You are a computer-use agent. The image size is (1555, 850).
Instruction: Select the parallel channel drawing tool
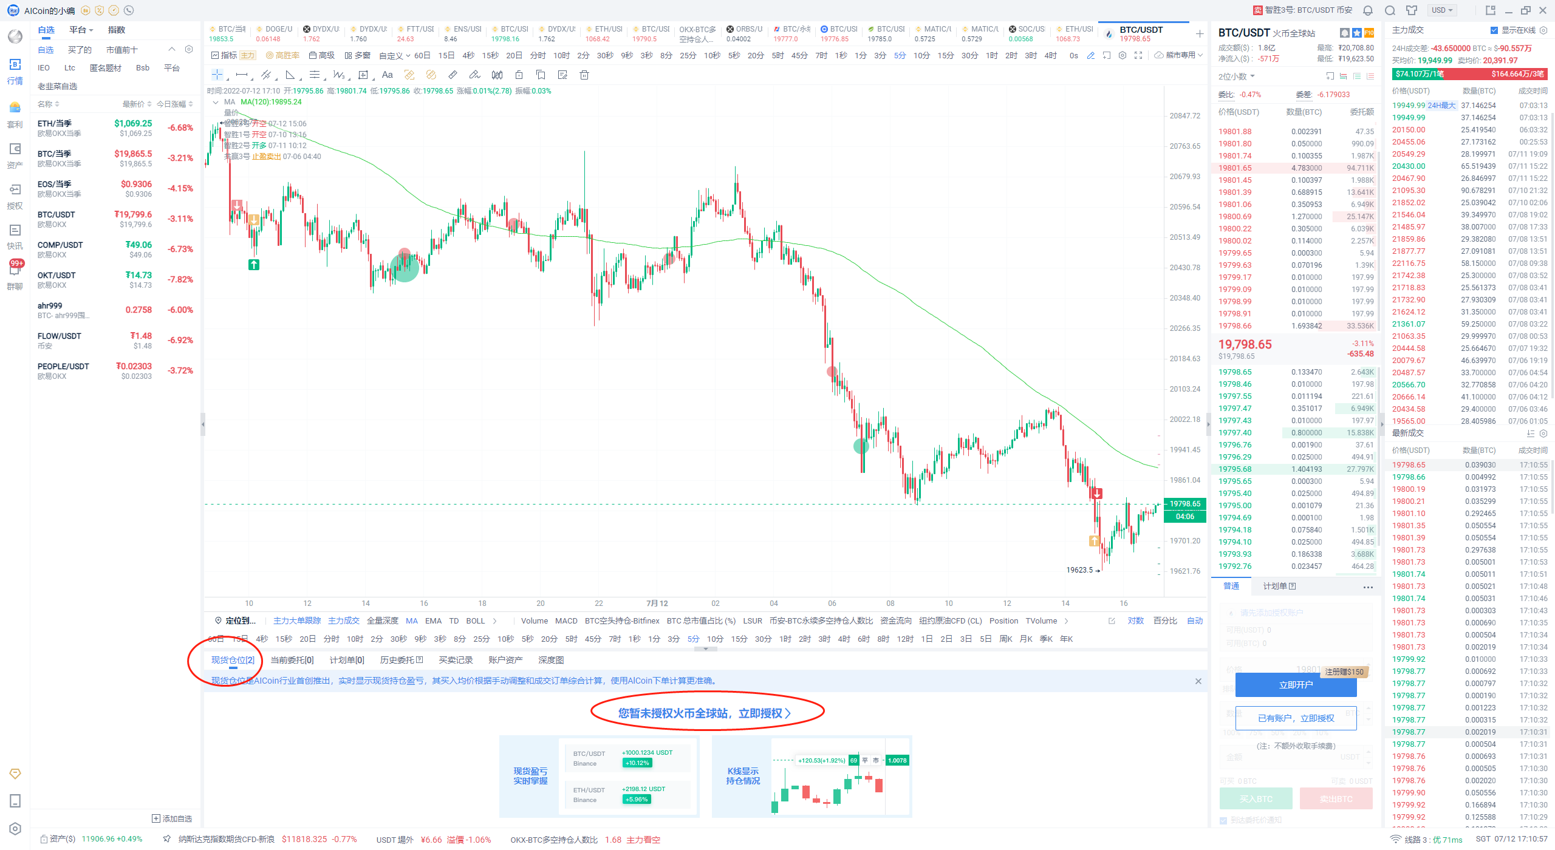pyautogui.click(x=265, y=75)
